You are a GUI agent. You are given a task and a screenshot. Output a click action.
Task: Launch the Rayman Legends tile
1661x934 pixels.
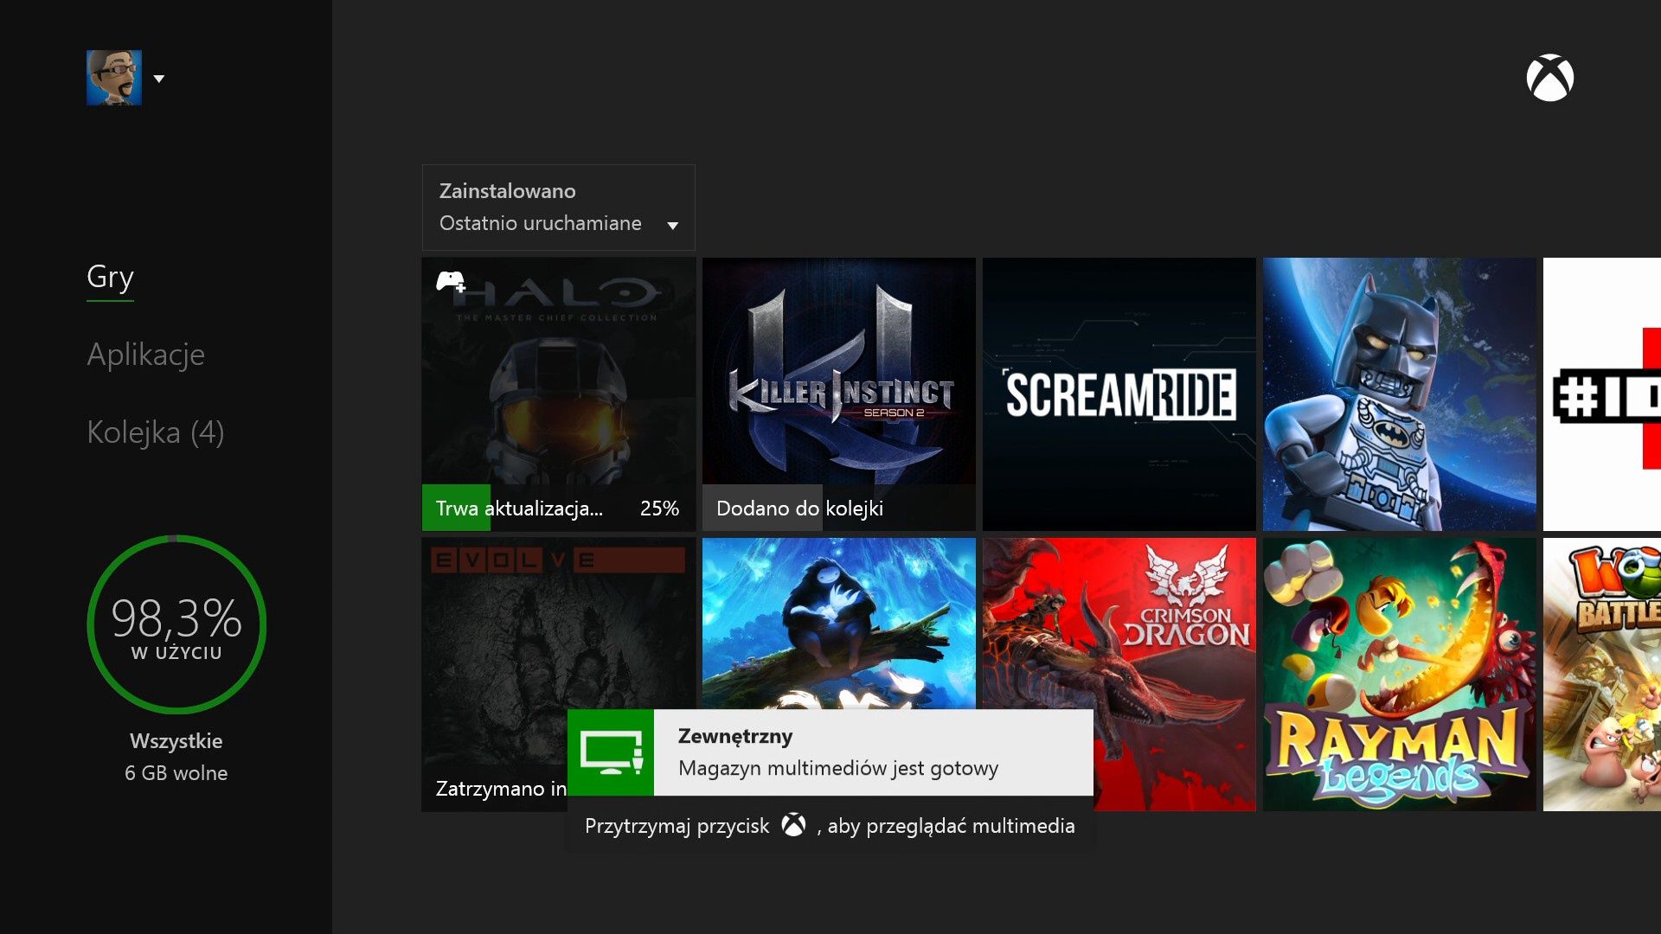click(1399, 674)
